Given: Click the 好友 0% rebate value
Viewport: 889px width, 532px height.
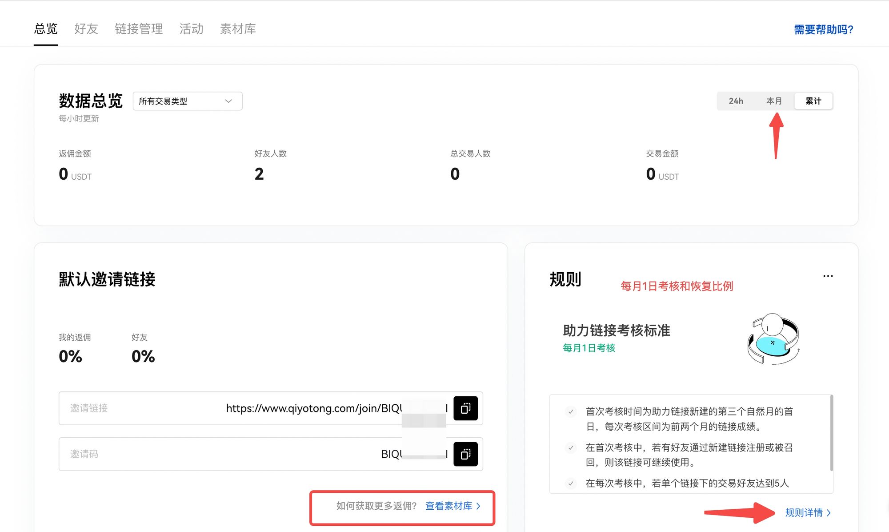Looking at the screenshot, I should coord(143,356).
